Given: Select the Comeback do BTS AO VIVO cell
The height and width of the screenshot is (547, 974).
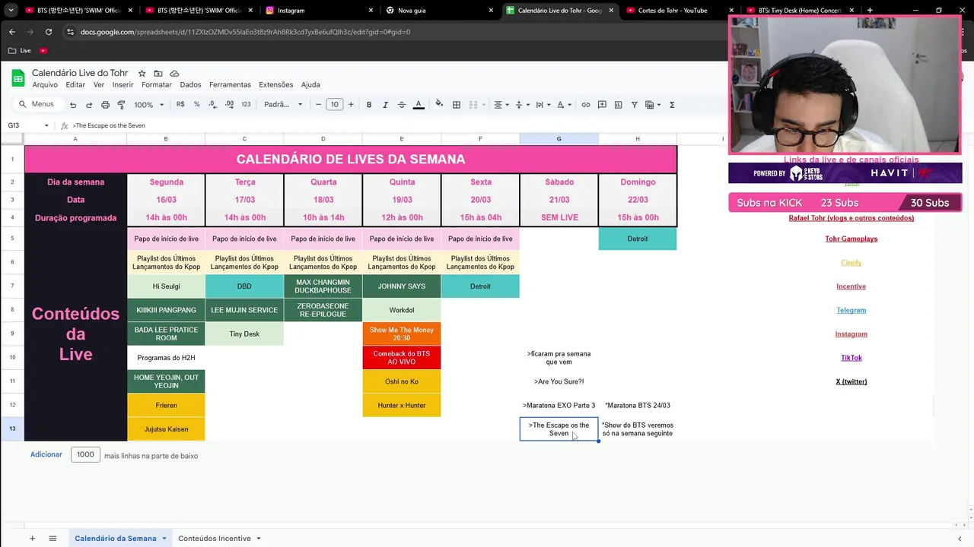Looking at the screenshot, I should (x=402, y=358).
